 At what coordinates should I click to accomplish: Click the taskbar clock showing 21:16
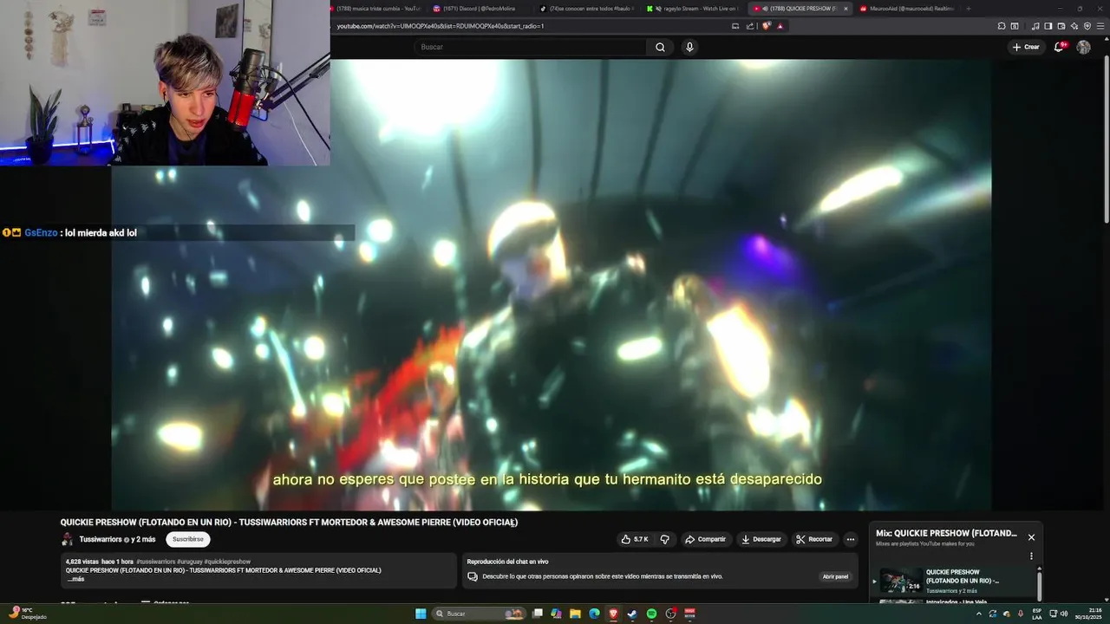1087,614
